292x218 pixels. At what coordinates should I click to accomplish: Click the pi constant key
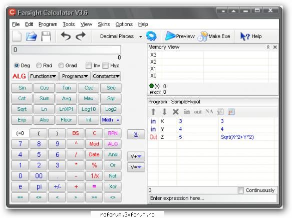[39, 186]
